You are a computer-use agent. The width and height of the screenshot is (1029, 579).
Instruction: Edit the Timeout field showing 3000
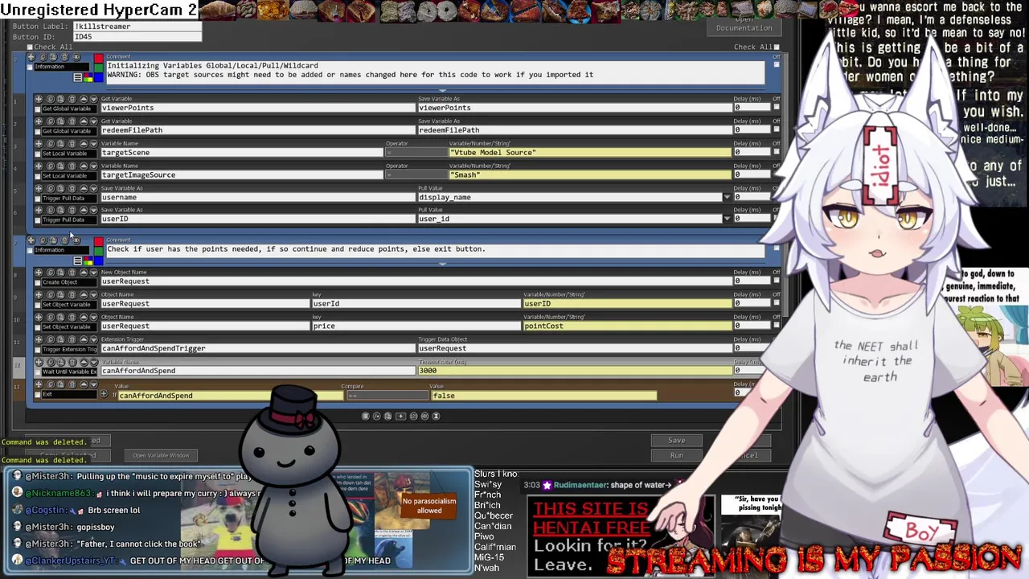(x=574, y=371)
